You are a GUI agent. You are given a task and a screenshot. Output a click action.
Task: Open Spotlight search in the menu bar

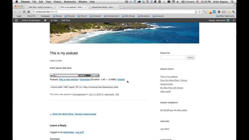tap(232, 2)
